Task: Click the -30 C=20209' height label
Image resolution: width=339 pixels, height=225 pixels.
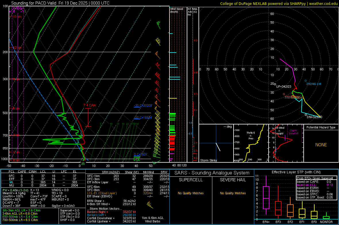Action: click(143, 105)
